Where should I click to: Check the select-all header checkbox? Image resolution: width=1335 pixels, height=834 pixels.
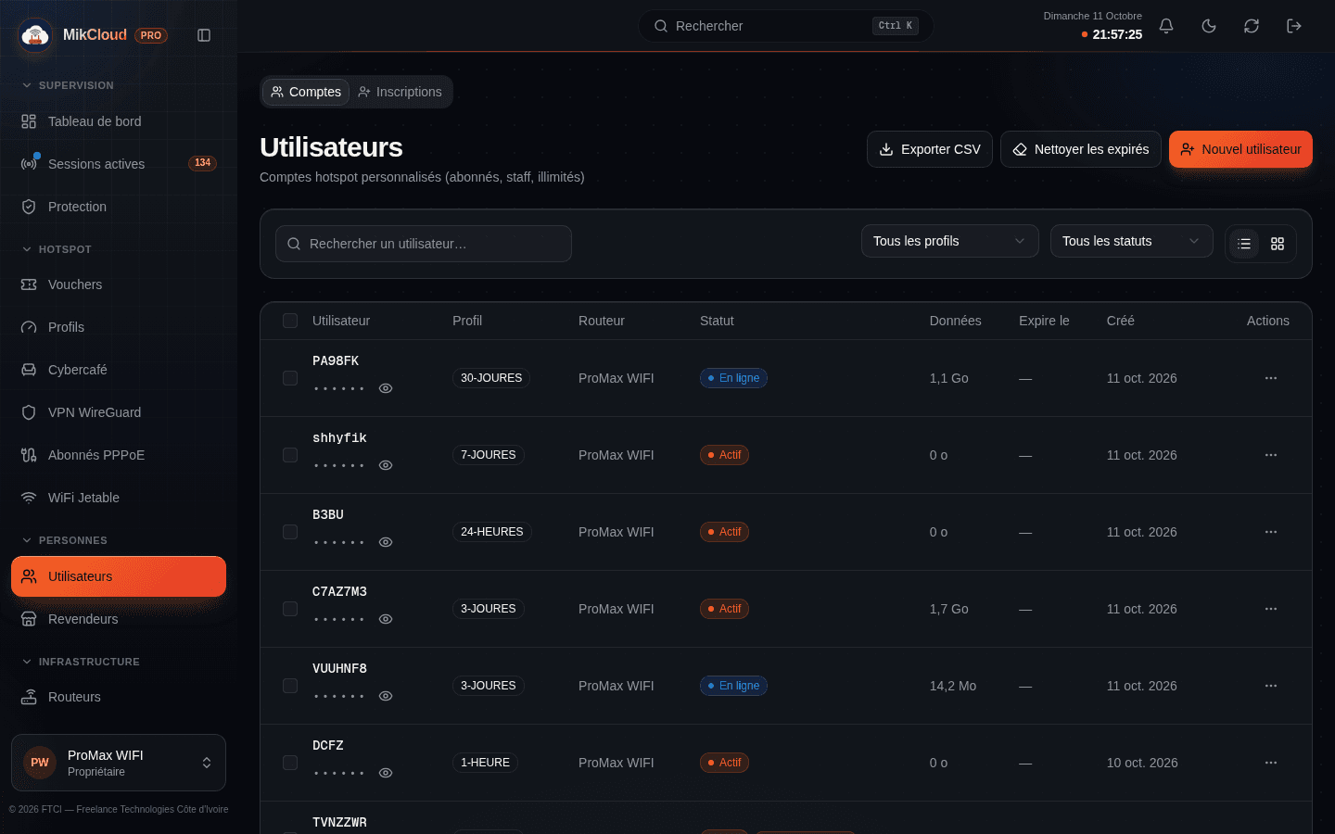tap(290, 321)
